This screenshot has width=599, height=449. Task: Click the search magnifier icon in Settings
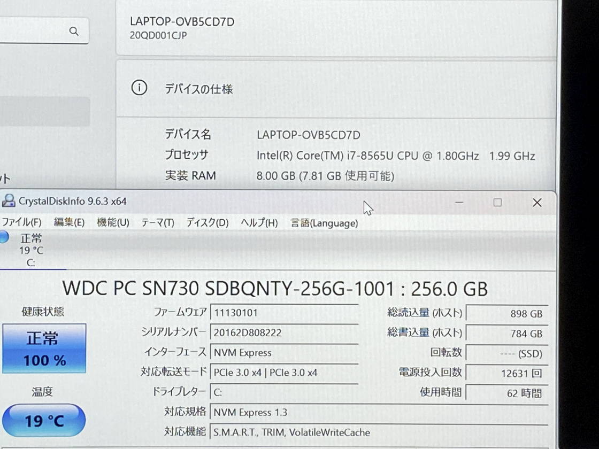[x=74, y=32]
